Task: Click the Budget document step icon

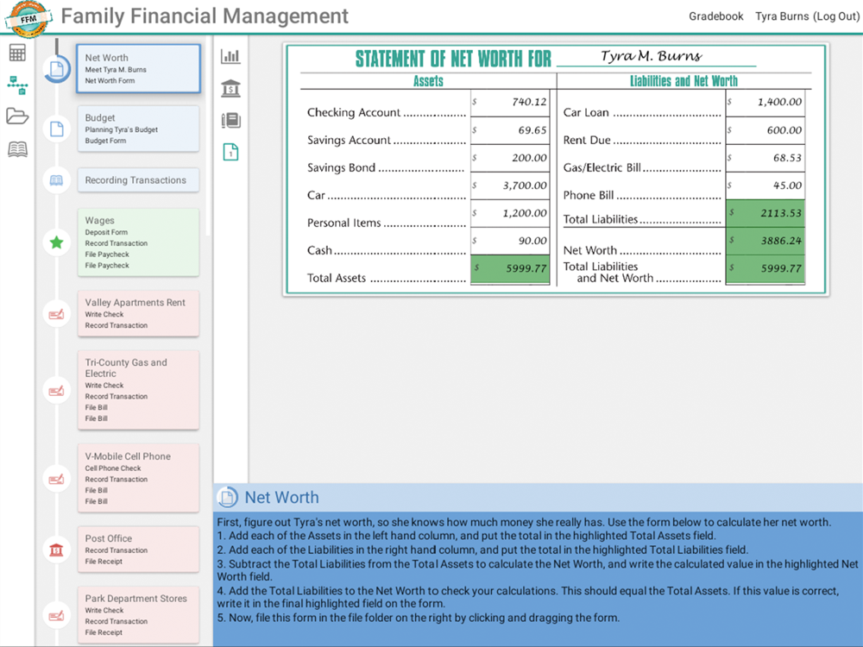Action: pyautogui.click(x=57, y=129)
